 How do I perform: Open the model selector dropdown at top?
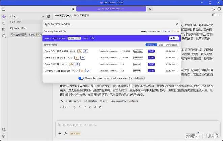point(111,9)
